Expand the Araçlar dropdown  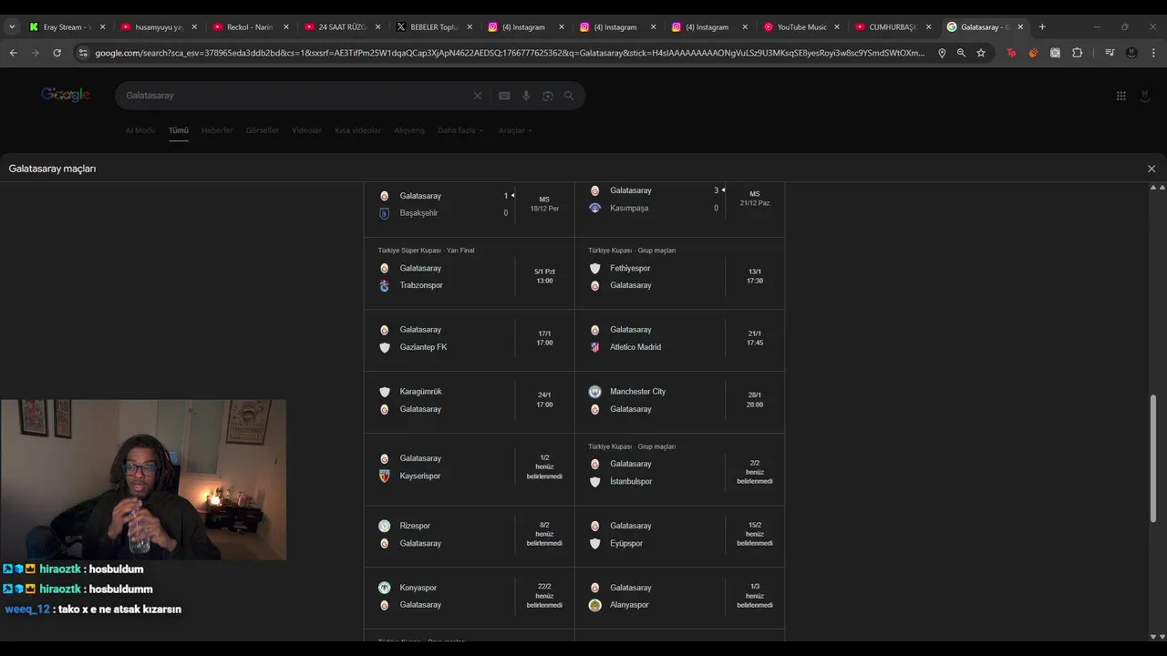pyautogui.click(x=515, y=130)
